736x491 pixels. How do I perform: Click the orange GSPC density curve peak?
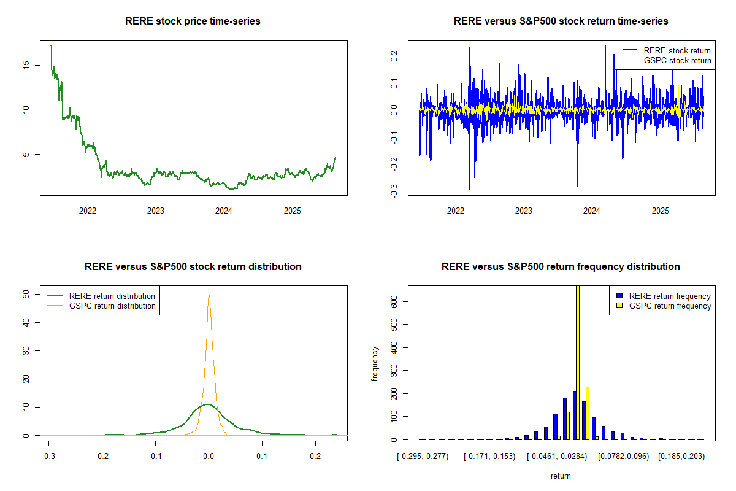209,295
